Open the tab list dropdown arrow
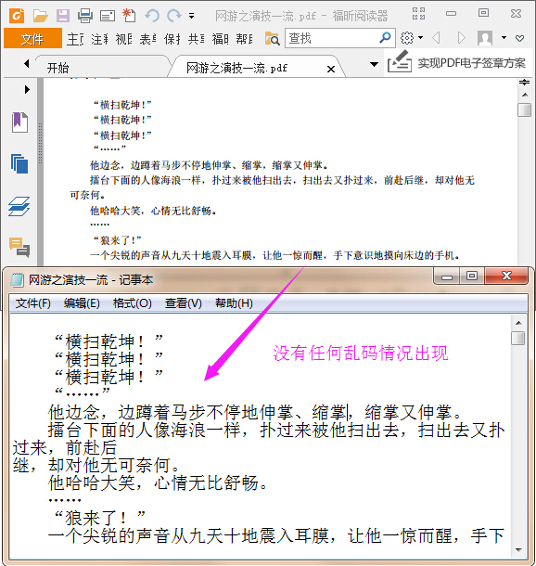The image size is (536, 566). [x=374, y=64]
